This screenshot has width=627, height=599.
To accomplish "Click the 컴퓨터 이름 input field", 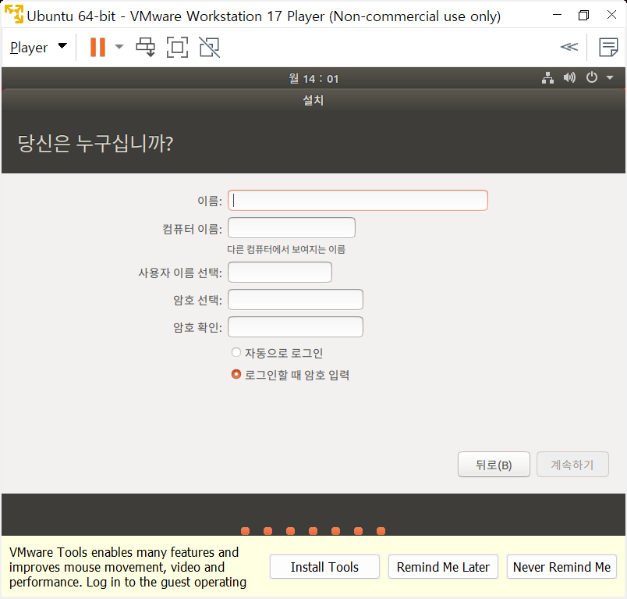I will point(292,228).
